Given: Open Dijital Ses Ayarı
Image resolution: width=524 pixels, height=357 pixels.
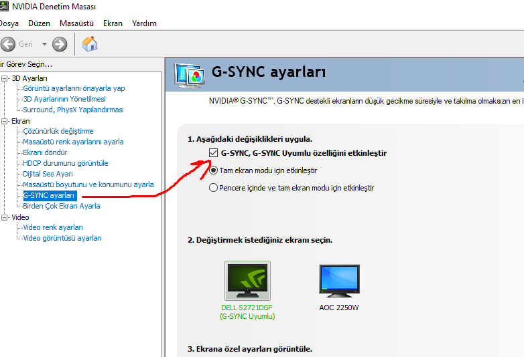Looking at the screenshot, I should point(48,174).
